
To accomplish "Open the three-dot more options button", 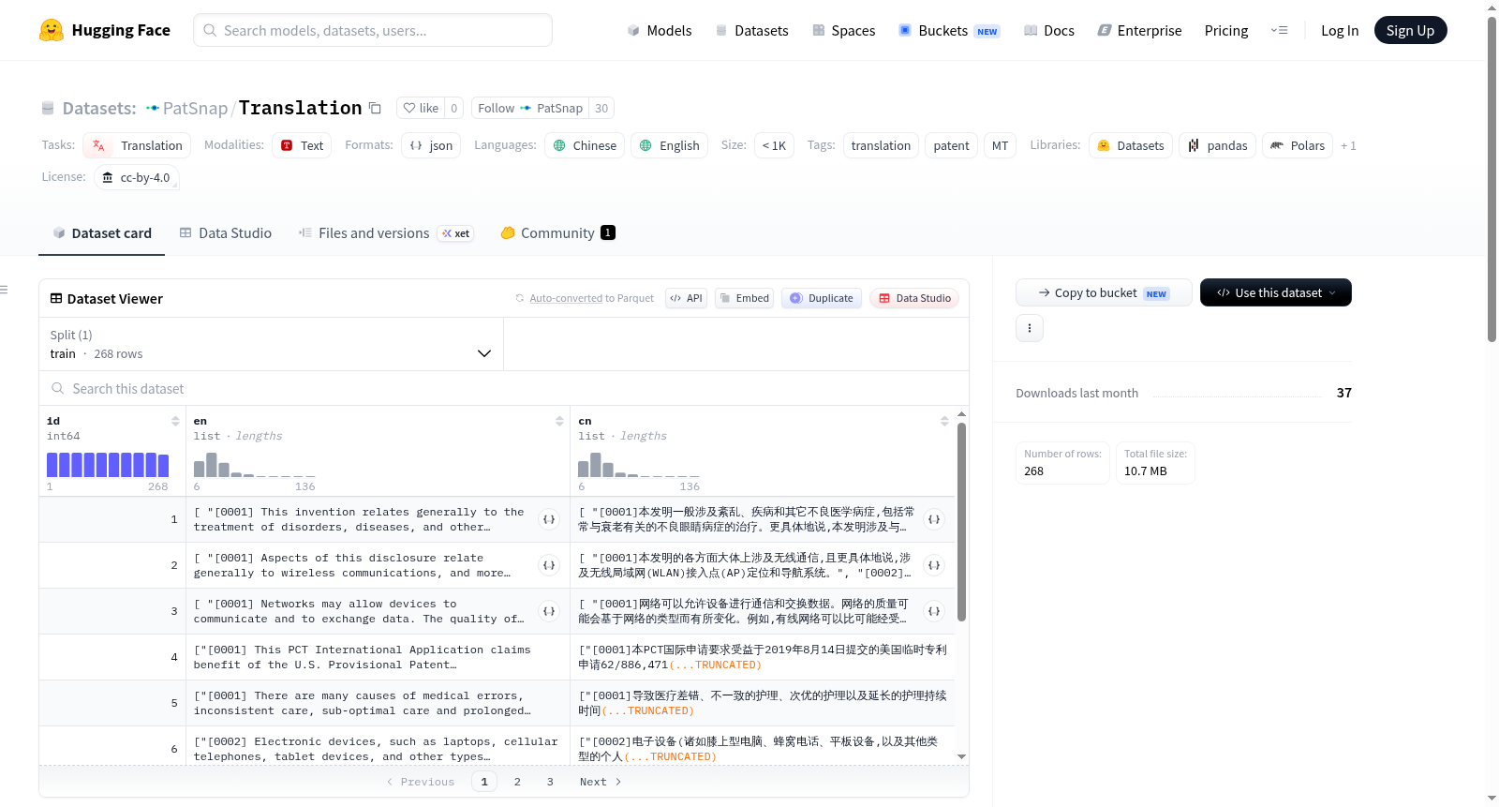I will coord(1030,328).
